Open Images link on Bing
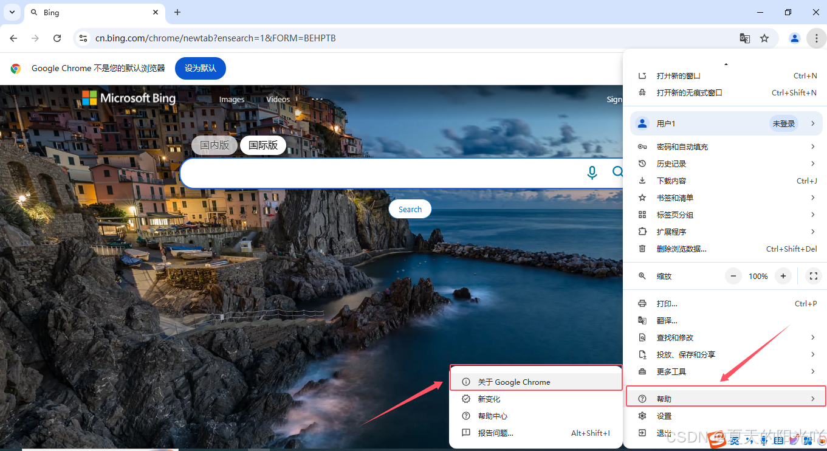This screenshot has width=827, height=451. click(x=232, y=99)
